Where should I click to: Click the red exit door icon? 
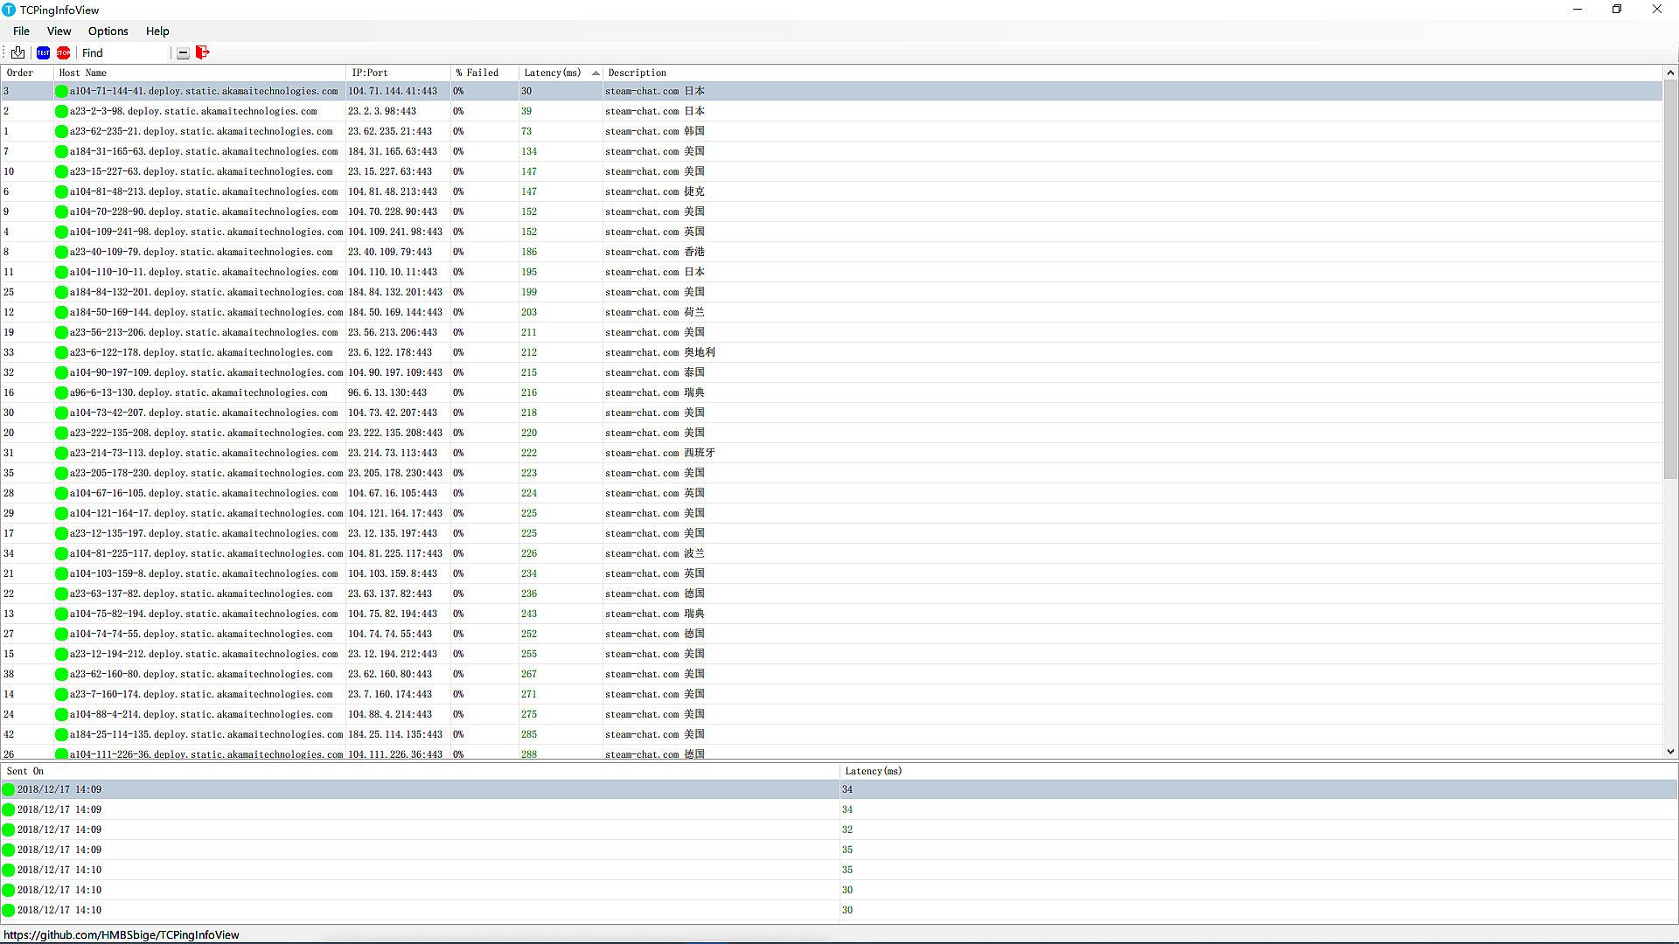pos(203,52)
